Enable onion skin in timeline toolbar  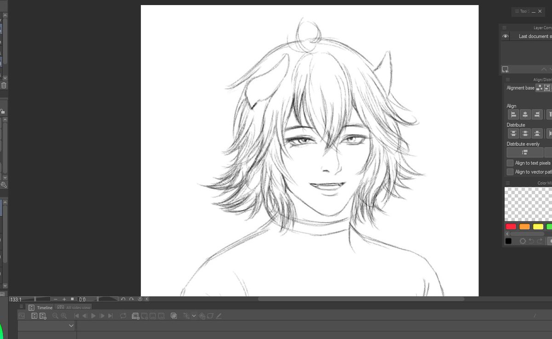point(174,316)
